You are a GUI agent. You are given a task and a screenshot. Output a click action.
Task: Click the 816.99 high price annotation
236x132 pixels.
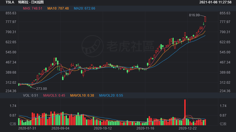pos(194,15)
